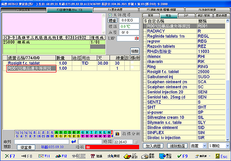Image resolution: width=231 pixels, height=161 pixels.
Task: Select the 歷史病歷 tab in right drug panel
Action: point(222,16)
